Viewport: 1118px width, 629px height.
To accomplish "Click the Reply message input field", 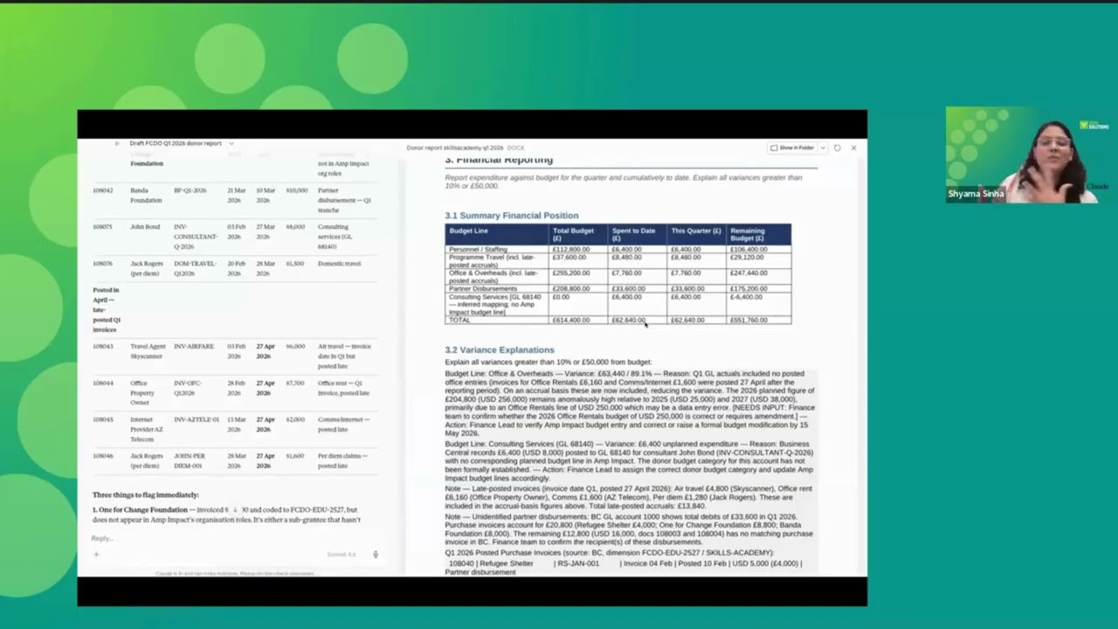I will coord(234,538).
